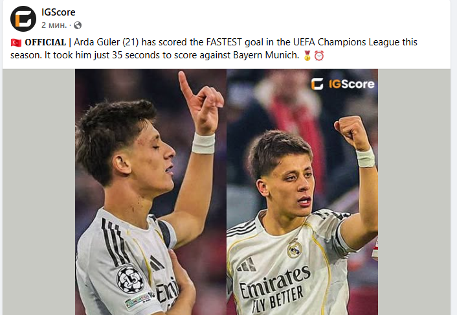Click the Turkish flag emoji in caption
The image size is (457, 315).
click(x=16, y=43)
